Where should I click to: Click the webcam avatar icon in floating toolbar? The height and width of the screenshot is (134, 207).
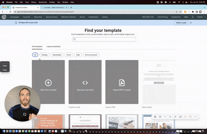(155, 117)
